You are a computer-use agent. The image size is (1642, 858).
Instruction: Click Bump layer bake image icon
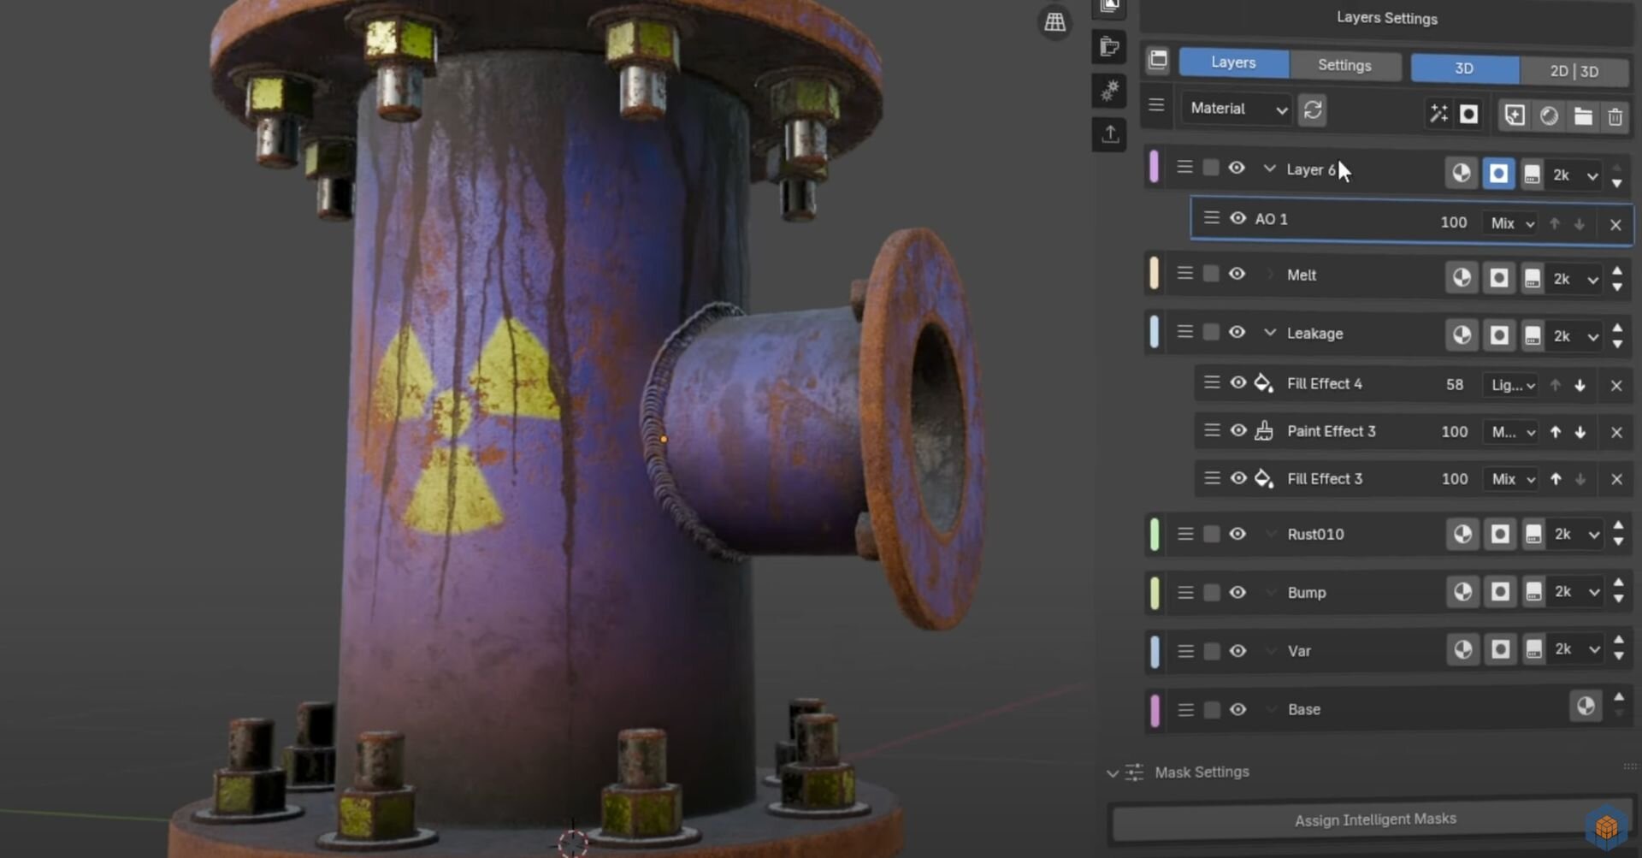point(1533,592)
